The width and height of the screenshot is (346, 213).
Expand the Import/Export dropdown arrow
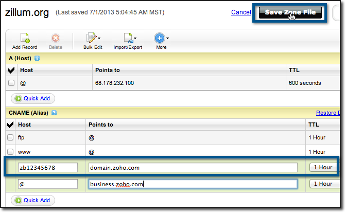[x=135, y=38]
